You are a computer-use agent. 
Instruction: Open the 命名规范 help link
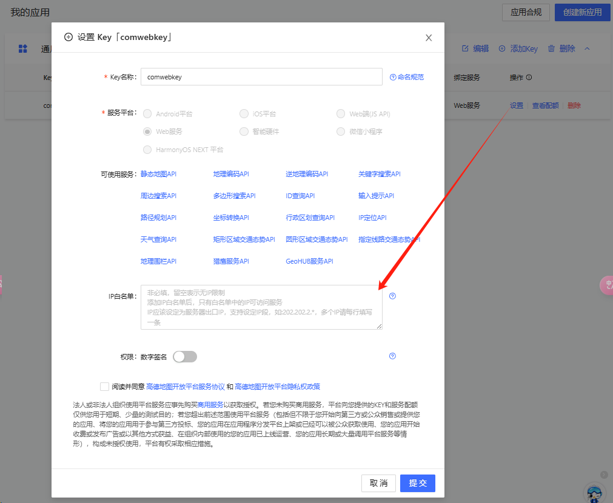[407, 77]
